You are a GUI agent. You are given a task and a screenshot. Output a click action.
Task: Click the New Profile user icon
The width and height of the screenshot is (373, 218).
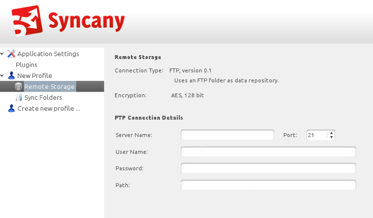pyautogui.click(x=11, y=76)
